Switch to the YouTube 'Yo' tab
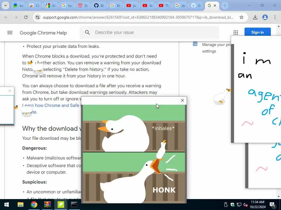 click(148, 5)
